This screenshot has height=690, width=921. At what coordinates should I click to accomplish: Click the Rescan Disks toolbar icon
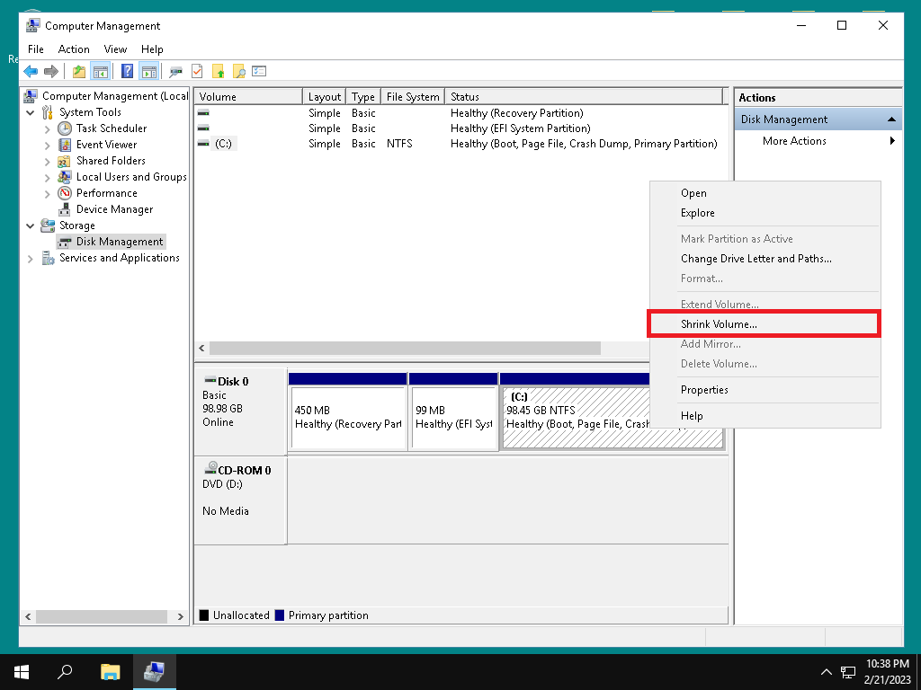click(x=175, y=72)
